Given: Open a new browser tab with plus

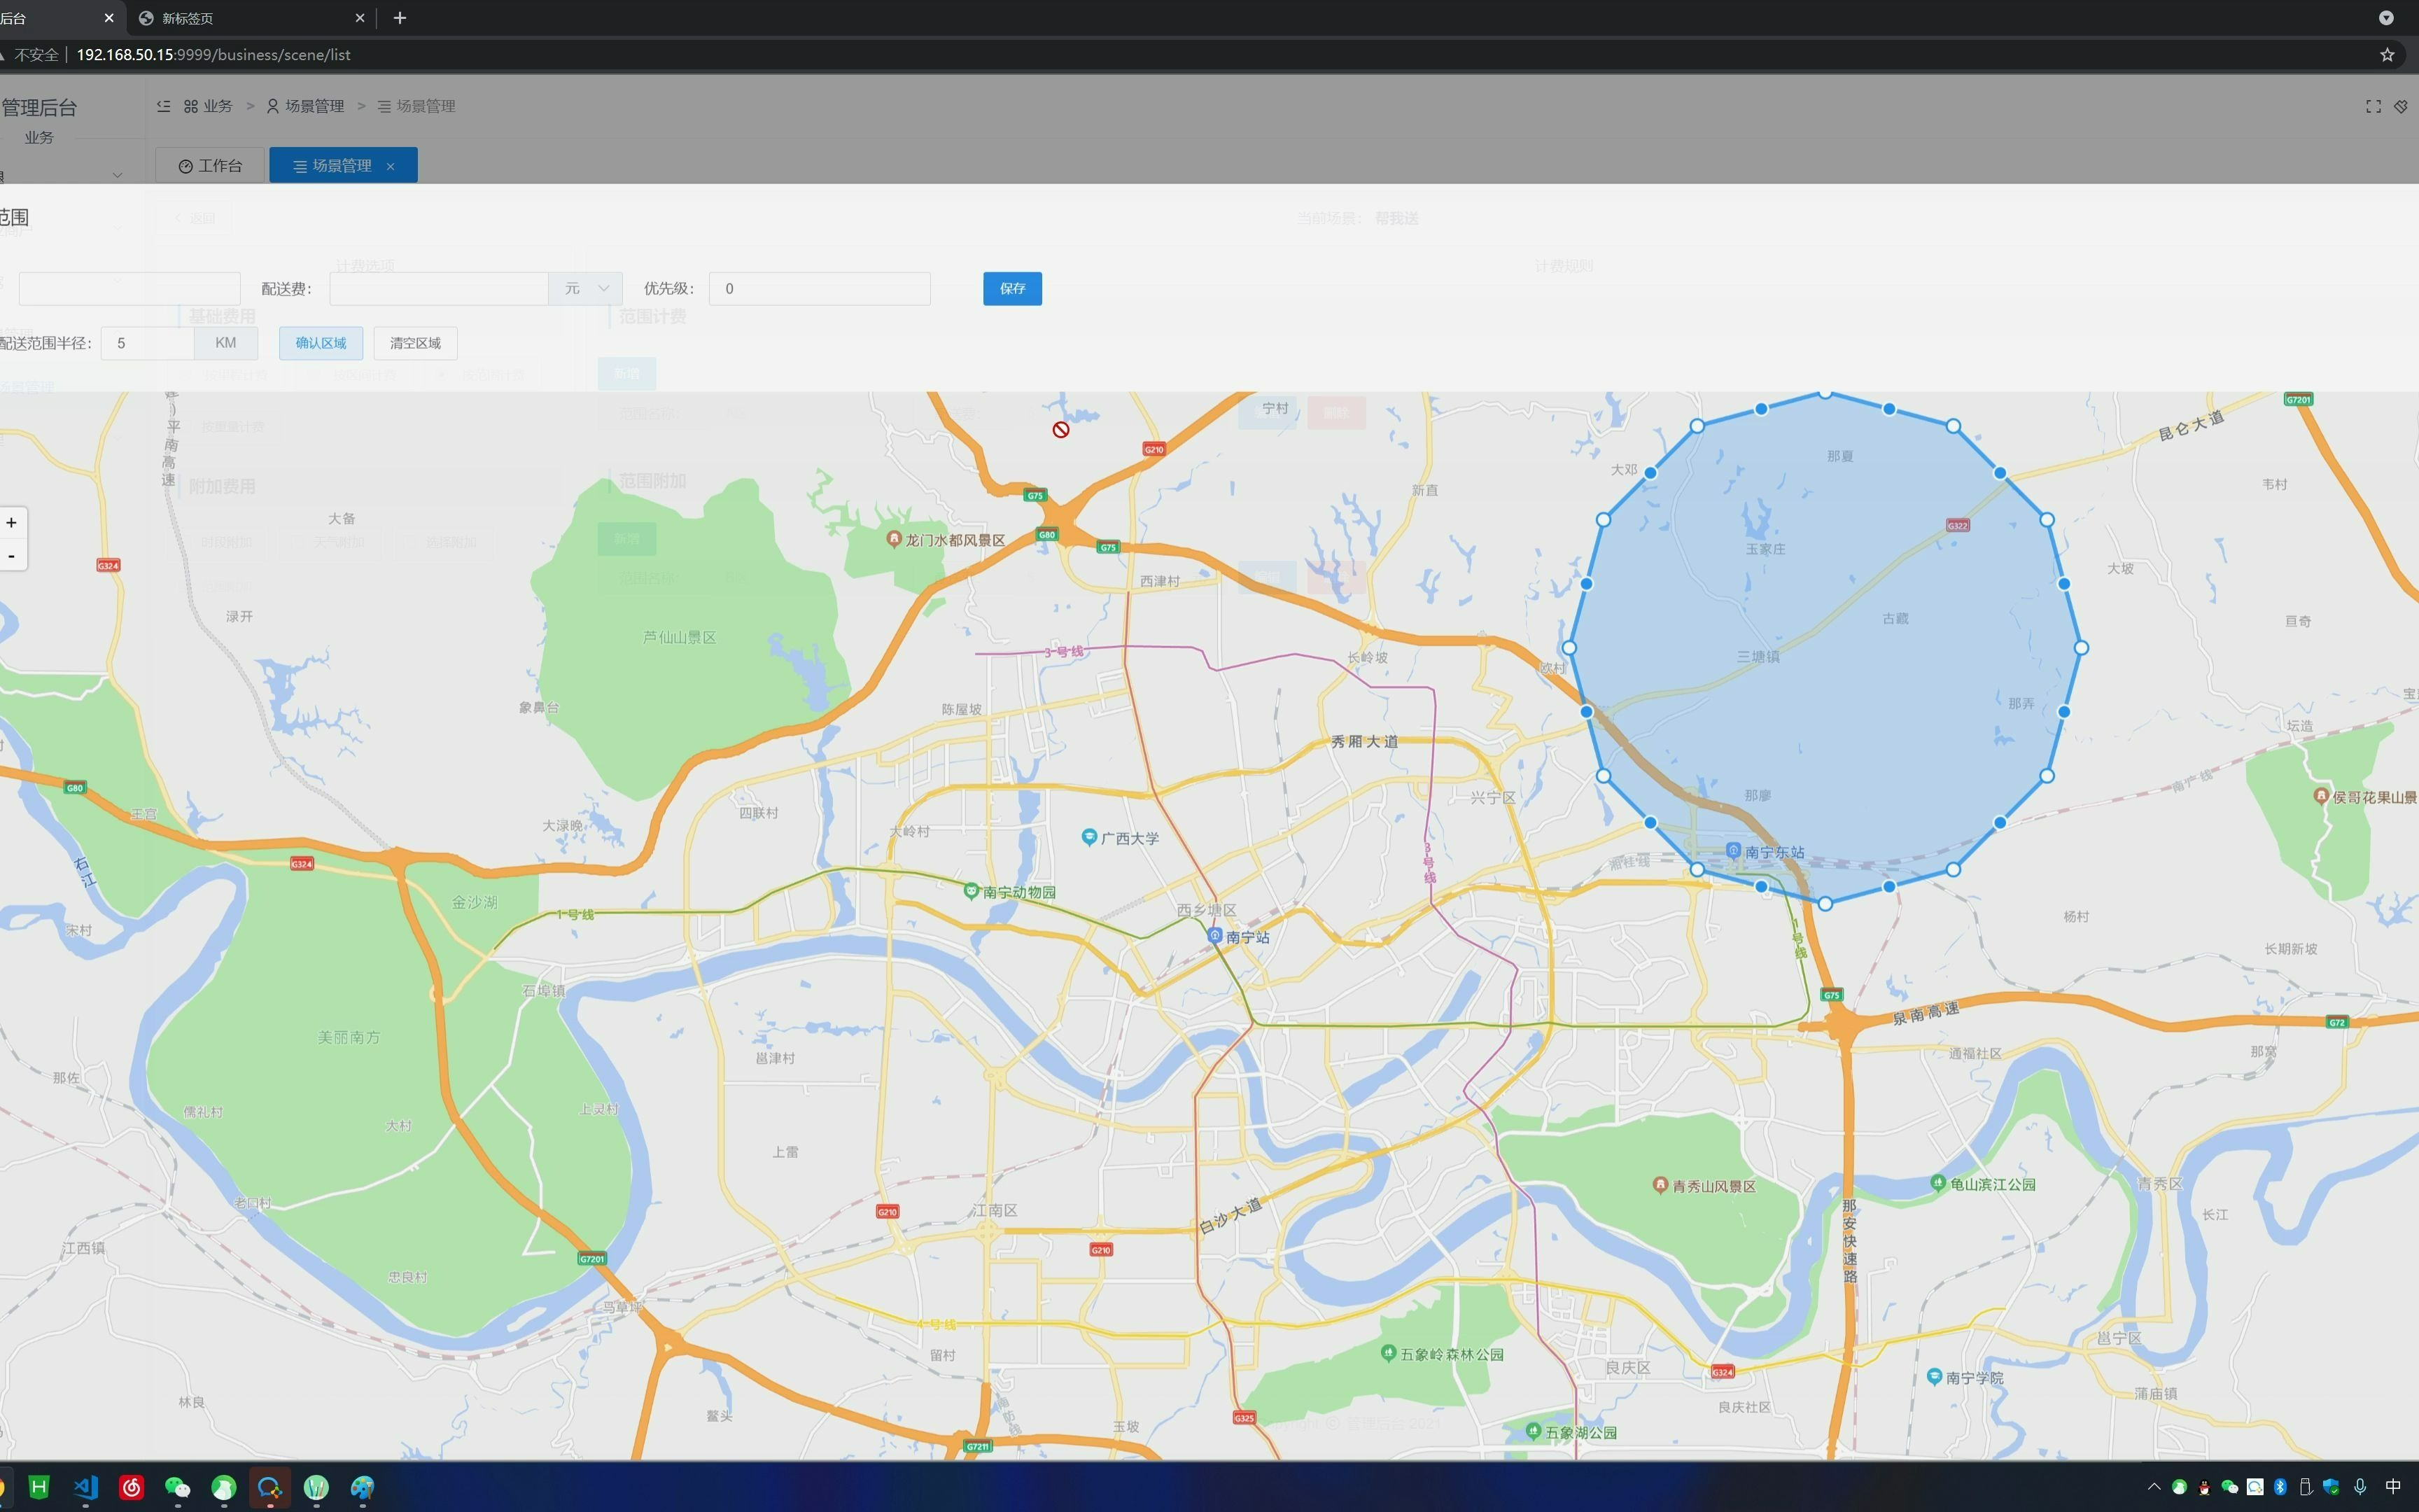Looking at the screenshot, I should [x=400, y=18].
